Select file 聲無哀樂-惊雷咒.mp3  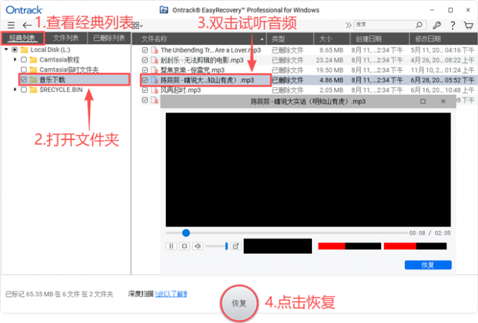193,70
